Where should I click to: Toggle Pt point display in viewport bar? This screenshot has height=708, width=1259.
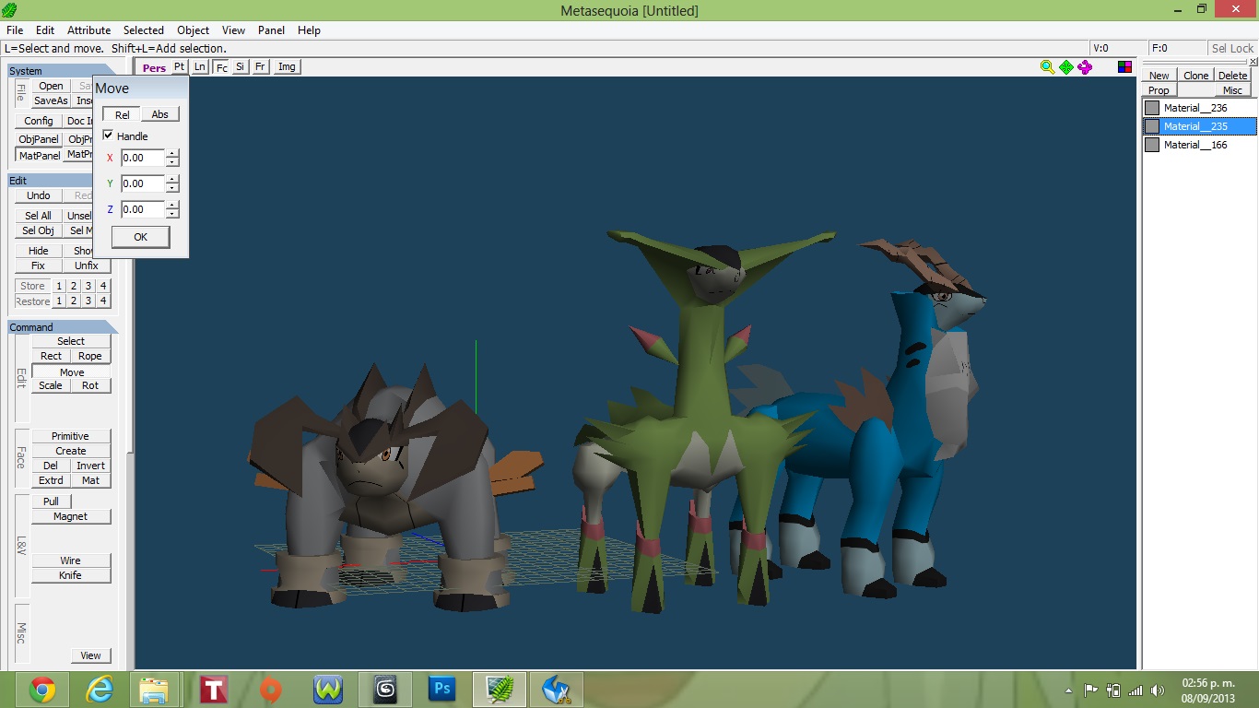click(179, 66)
